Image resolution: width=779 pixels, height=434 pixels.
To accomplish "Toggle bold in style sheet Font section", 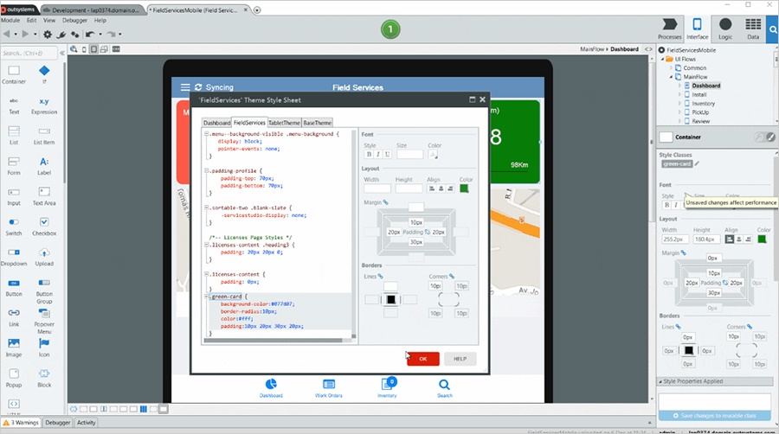I will point(369,154).
